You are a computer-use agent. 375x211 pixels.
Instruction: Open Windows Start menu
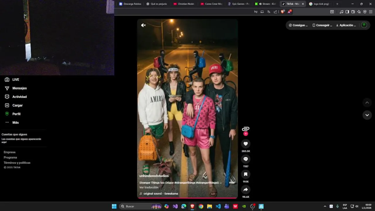click(114, 206)
